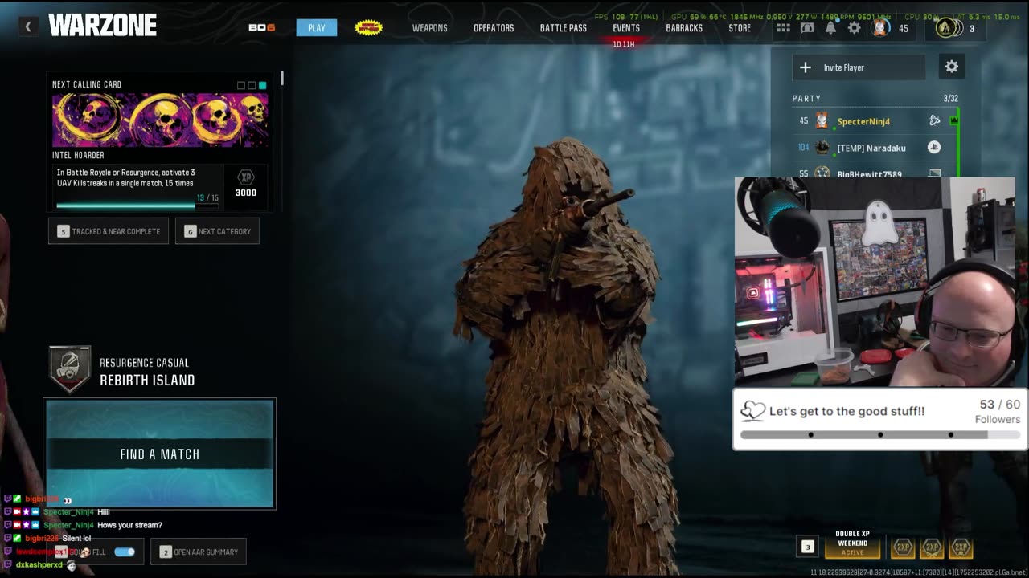Click Naradaku's emblem in party list
The image size is (1029, 578).
(x=822, y=148)
